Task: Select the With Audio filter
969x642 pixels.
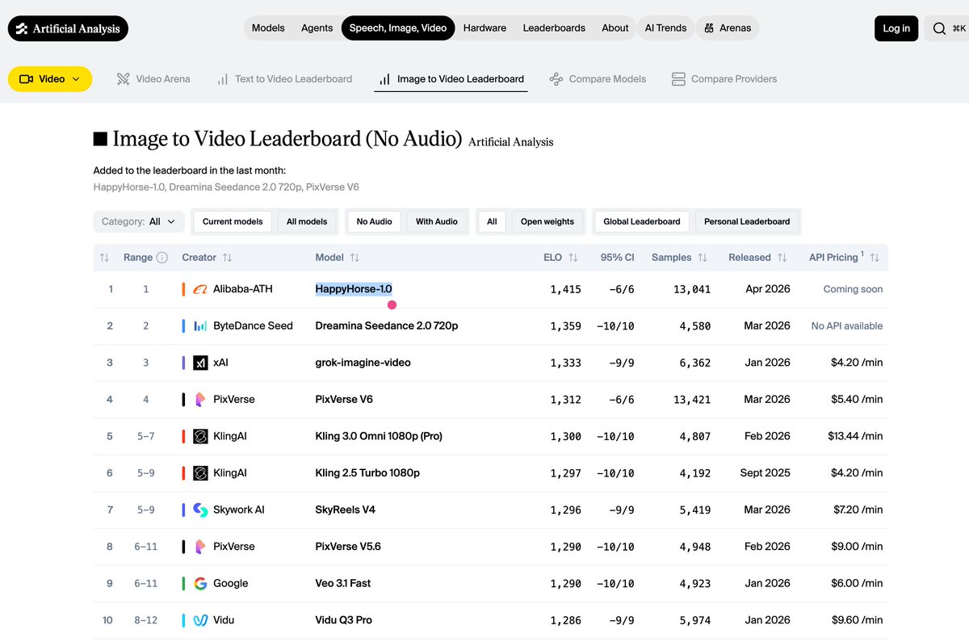Action: [437, 221]
